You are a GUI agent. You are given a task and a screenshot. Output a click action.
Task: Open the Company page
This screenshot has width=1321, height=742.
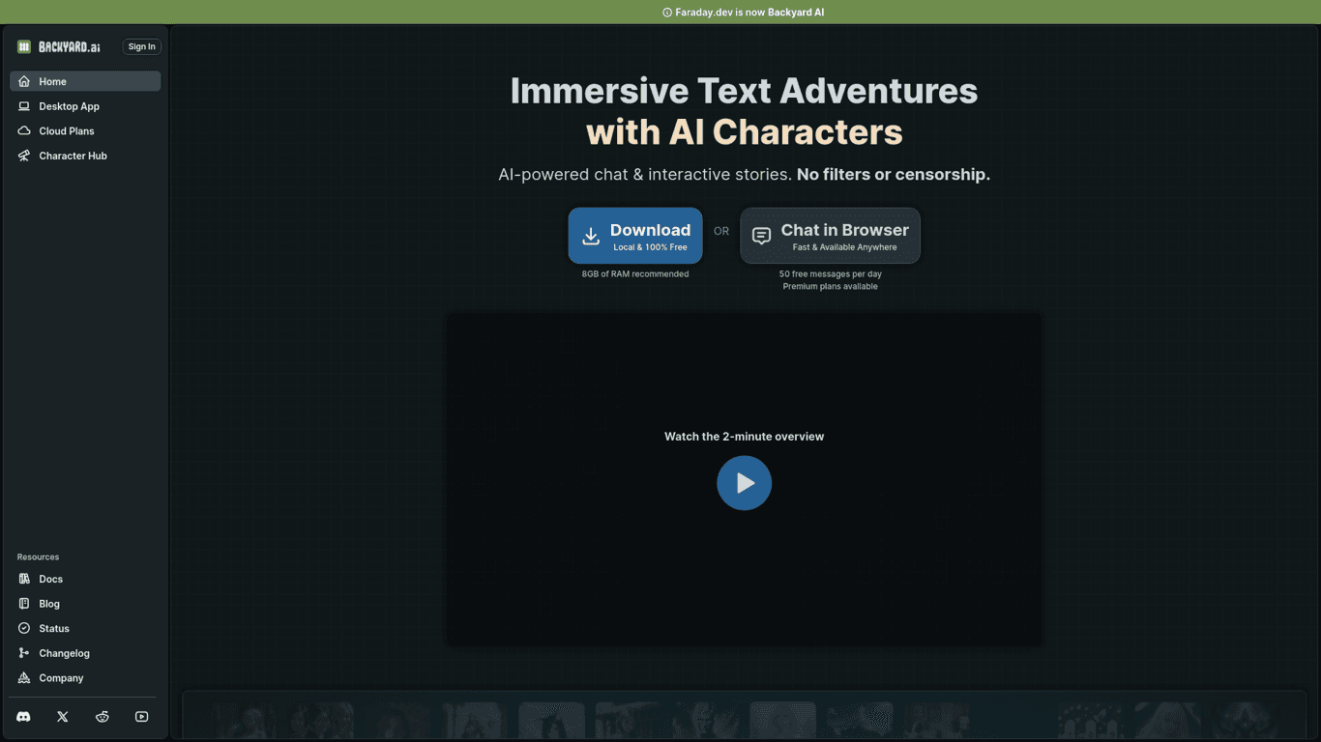coord(61,678)
